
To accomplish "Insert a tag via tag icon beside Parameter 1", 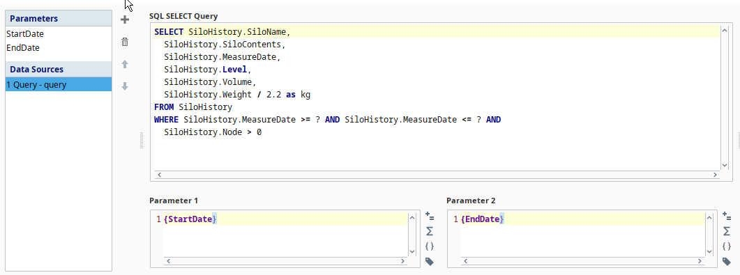I will [430, 261].
